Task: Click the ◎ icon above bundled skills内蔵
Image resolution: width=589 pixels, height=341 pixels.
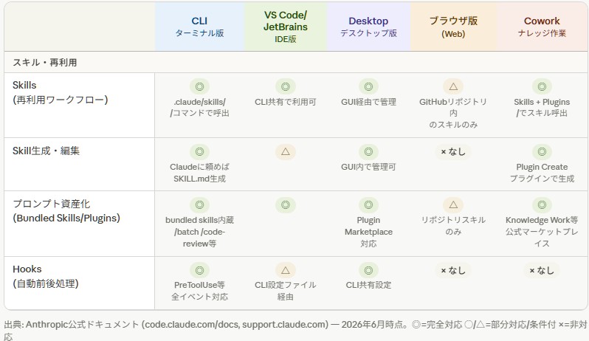Action: pyautogui.click(x=199, y=204)
